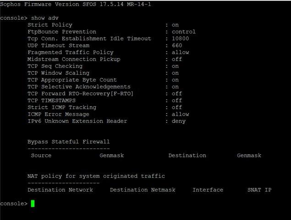The image size is (291, 220).
Task: Click Midstream Connection Pickup 'off' value
Action: pyautogui.click(x=177, y=59)
